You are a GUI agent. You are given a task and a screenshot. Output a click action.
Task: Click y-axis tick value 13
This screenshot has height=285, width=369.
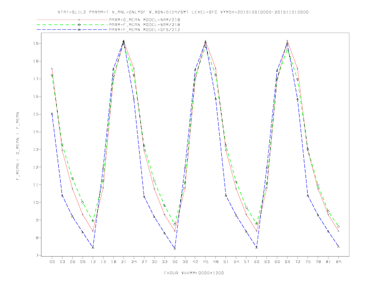(x=36, y=149)
